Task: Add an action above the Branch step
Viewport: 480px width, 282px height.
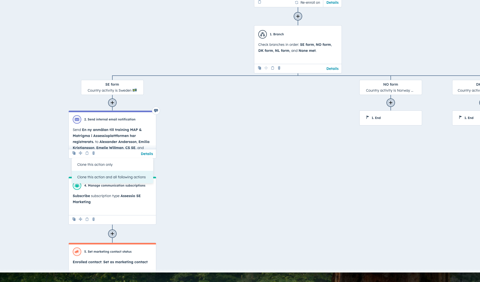Action: [298, 16]
